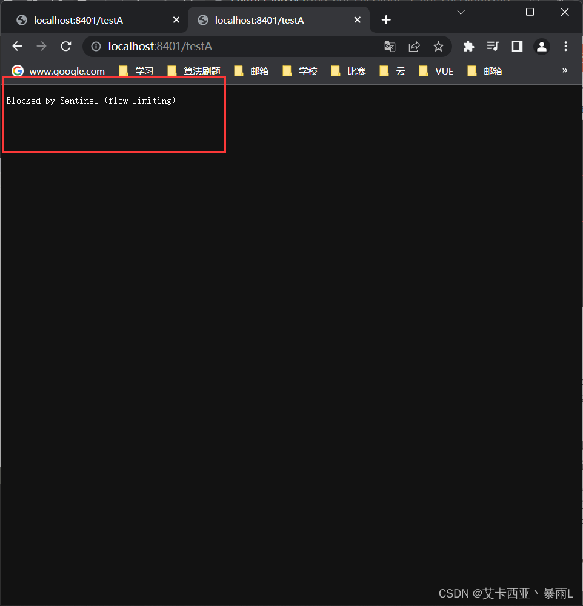583x606 pixels.
Task: Open a new tab with plus
Action: (386, 20)
